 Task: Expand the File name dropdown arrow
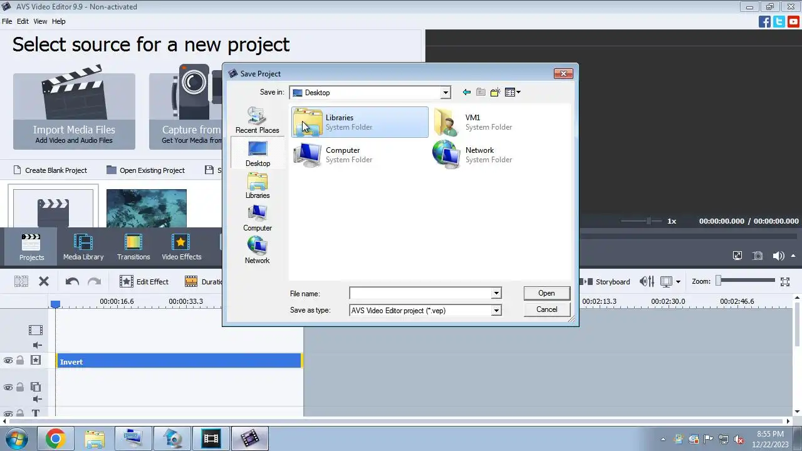(x=496, y=293)
